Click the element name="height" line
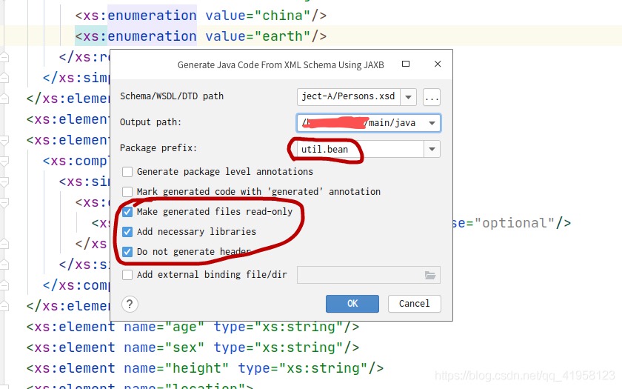Viewport: 622px width, 389px height. click(204, 368)
